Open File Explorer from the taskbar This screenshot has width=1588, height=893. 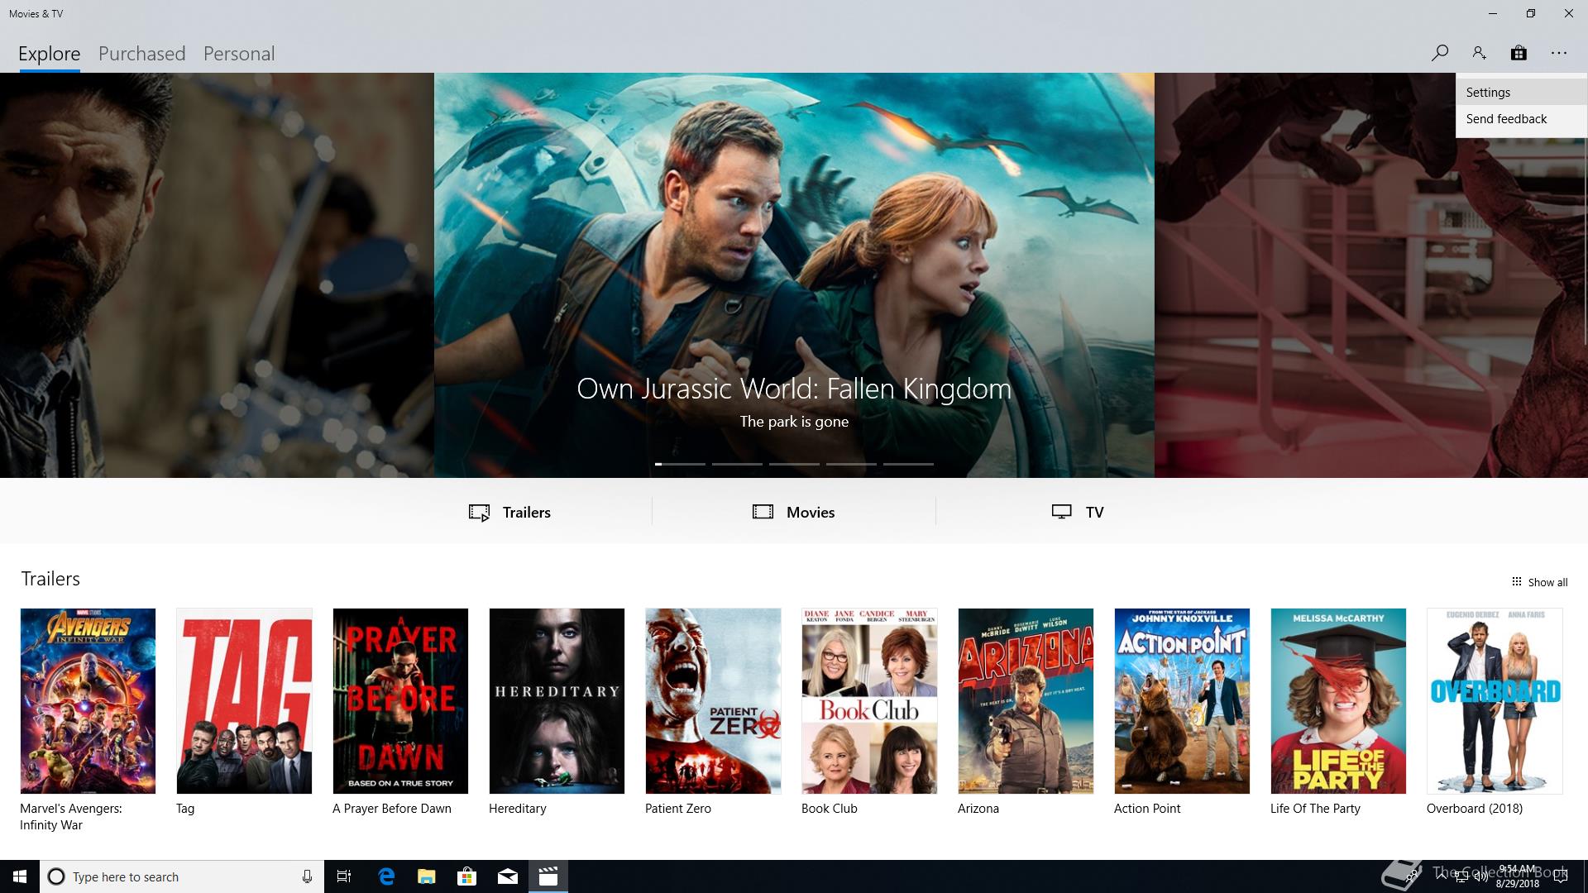[x=427, y=876]
